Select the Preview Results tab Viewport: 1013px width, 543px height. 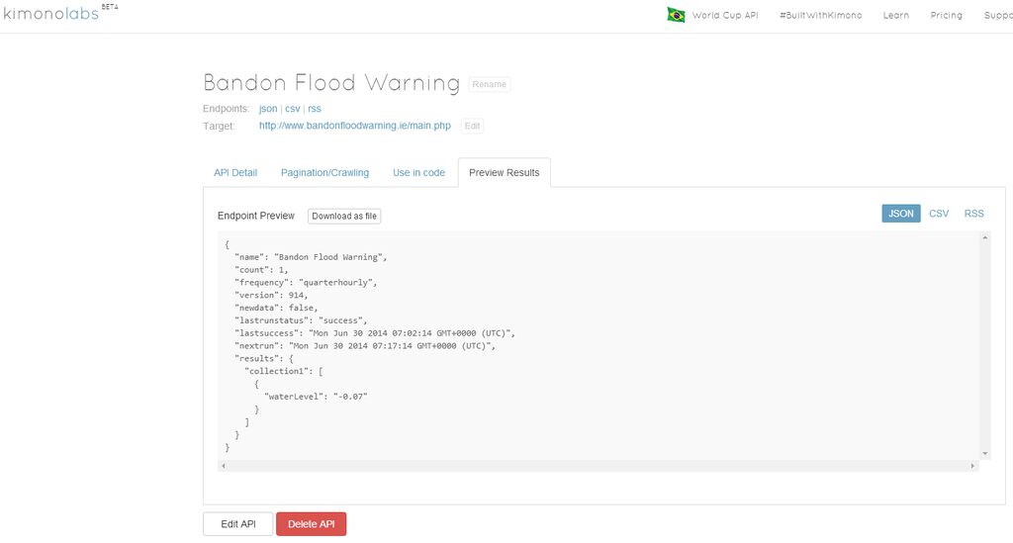pos(504,172)
